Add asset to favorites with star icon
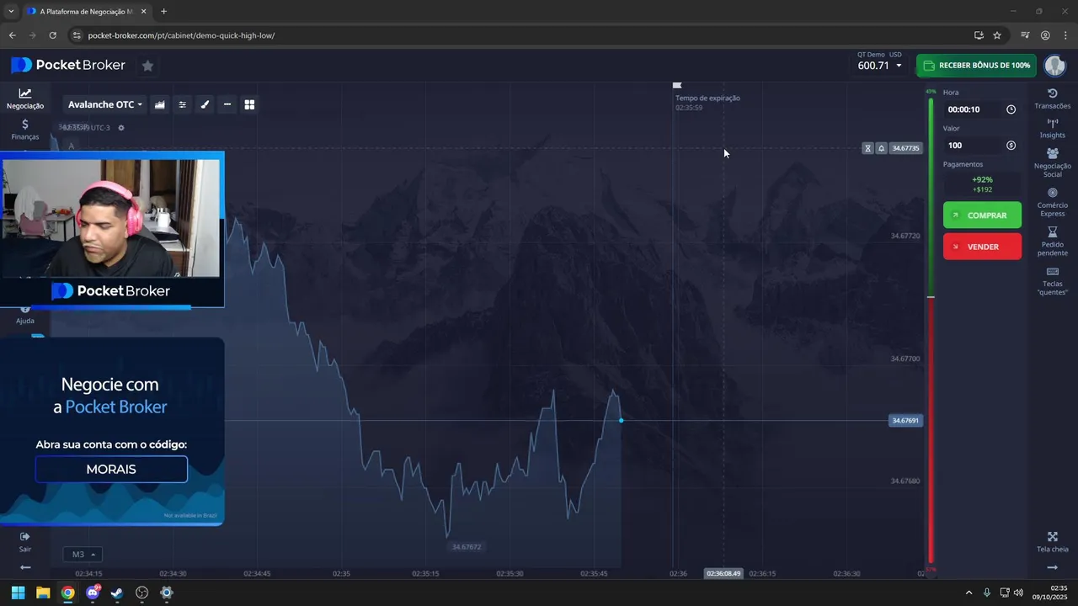1078x606 pixels. [x=147, y=66]
